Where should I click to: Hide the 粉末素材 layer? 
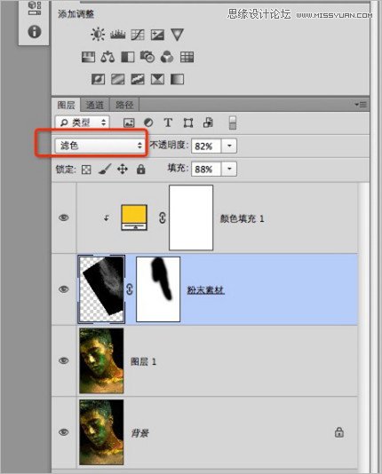63,289
